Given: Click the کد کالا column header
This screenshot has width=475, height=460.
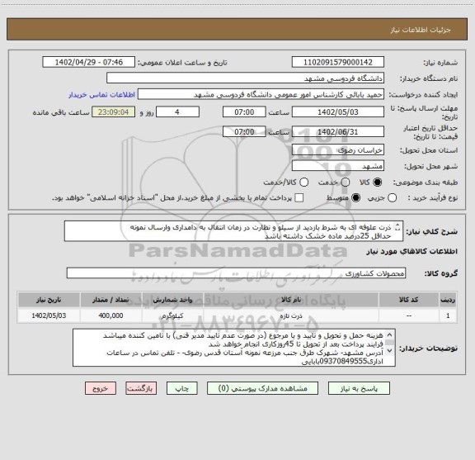Looking at the screenshot, I should pyautogui.click(x=409, y=300).
